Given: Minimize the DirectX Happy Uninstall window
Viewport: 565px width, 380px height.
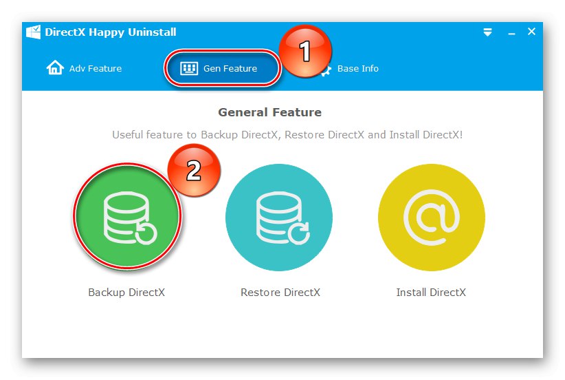Looking at the screenshot, I should (511, 33).
